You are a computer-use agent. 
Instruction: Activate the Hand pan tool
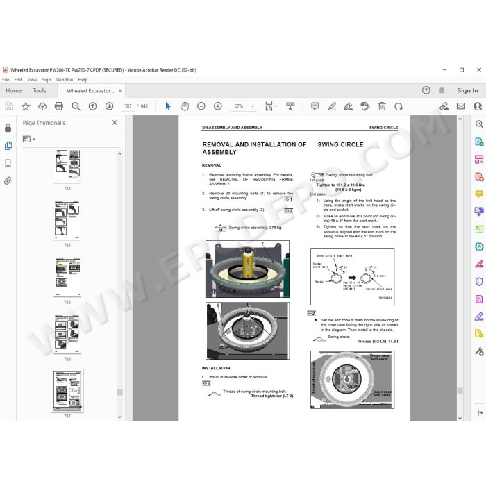(185, 106)
